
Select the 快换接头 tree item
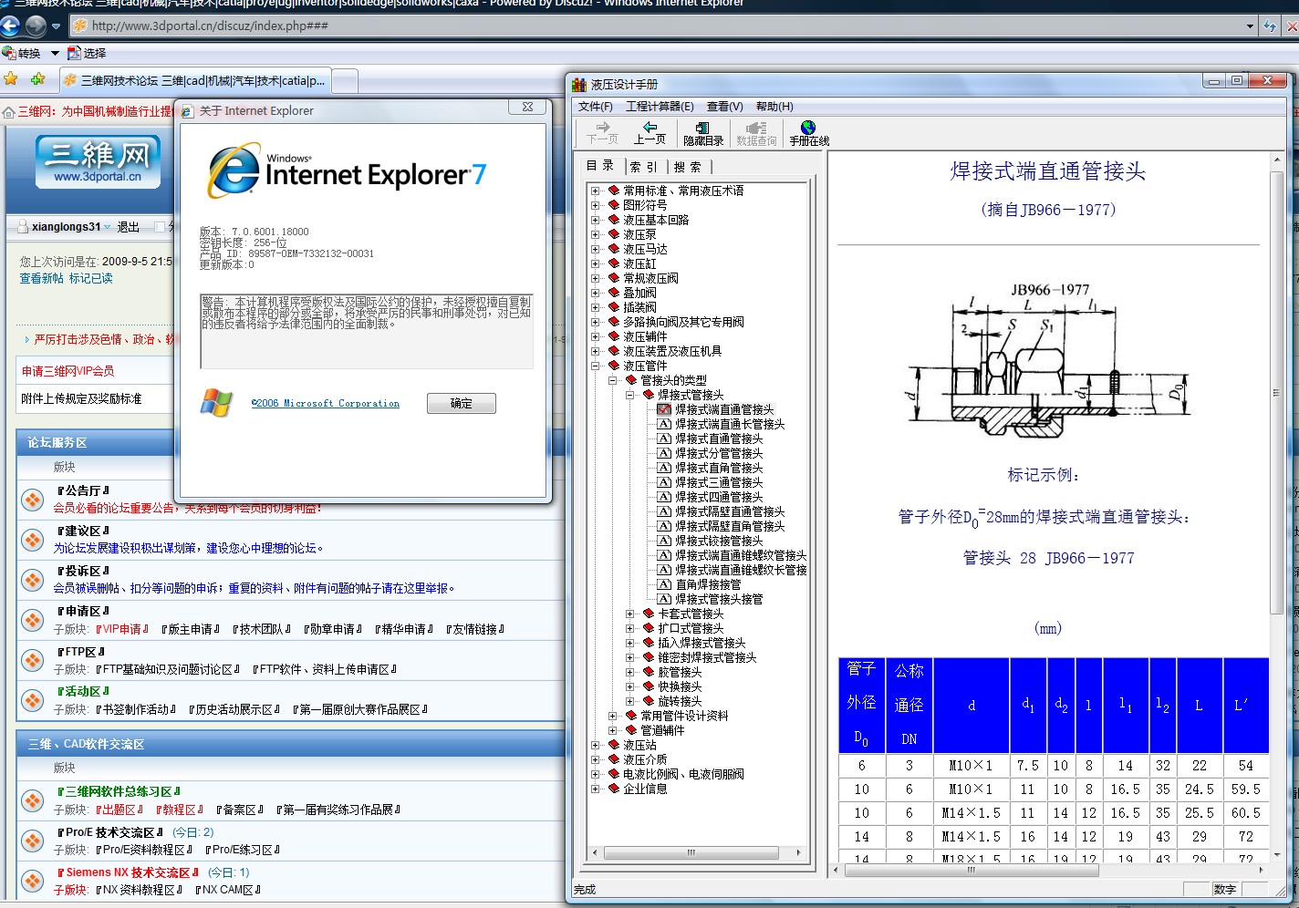point(680,686)
